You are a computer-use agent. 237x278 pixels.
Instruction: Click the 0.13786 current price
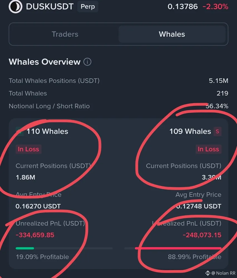pos(182,7)
